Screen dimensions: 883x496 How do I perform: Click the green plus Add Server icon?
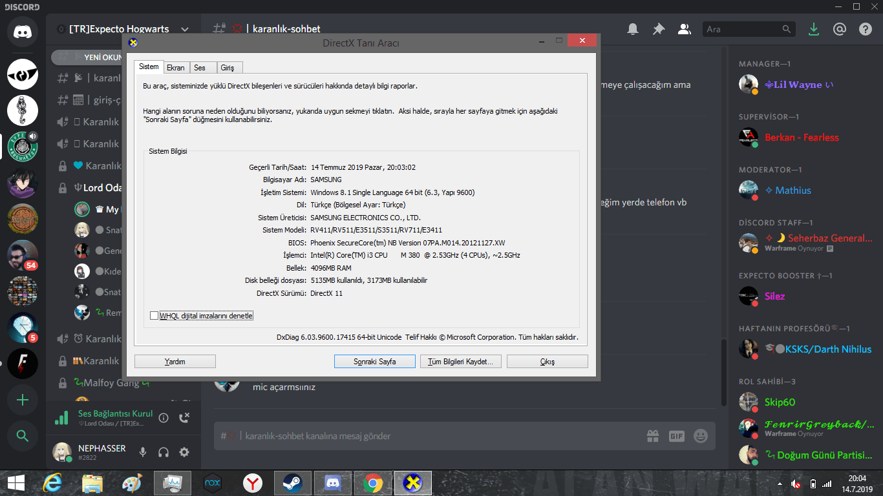click(x=23, y=400)
